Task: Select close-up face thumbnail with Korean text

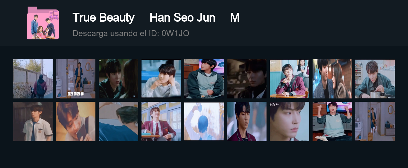Action: 290,121
